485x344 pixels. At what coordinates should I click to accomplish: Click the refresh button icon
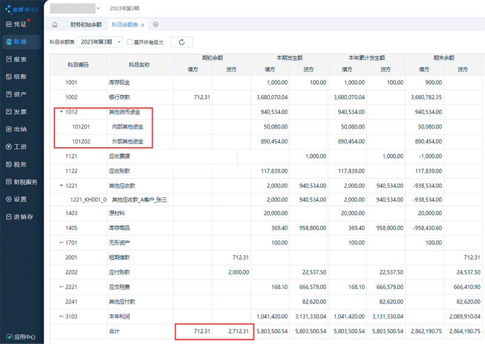(x=182, y=42)
